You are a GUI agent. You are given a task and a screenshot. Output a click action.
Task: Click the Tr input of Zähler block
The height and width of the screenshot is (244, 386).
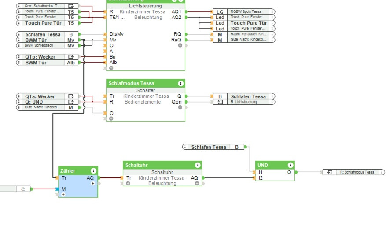tap(64, 178)
